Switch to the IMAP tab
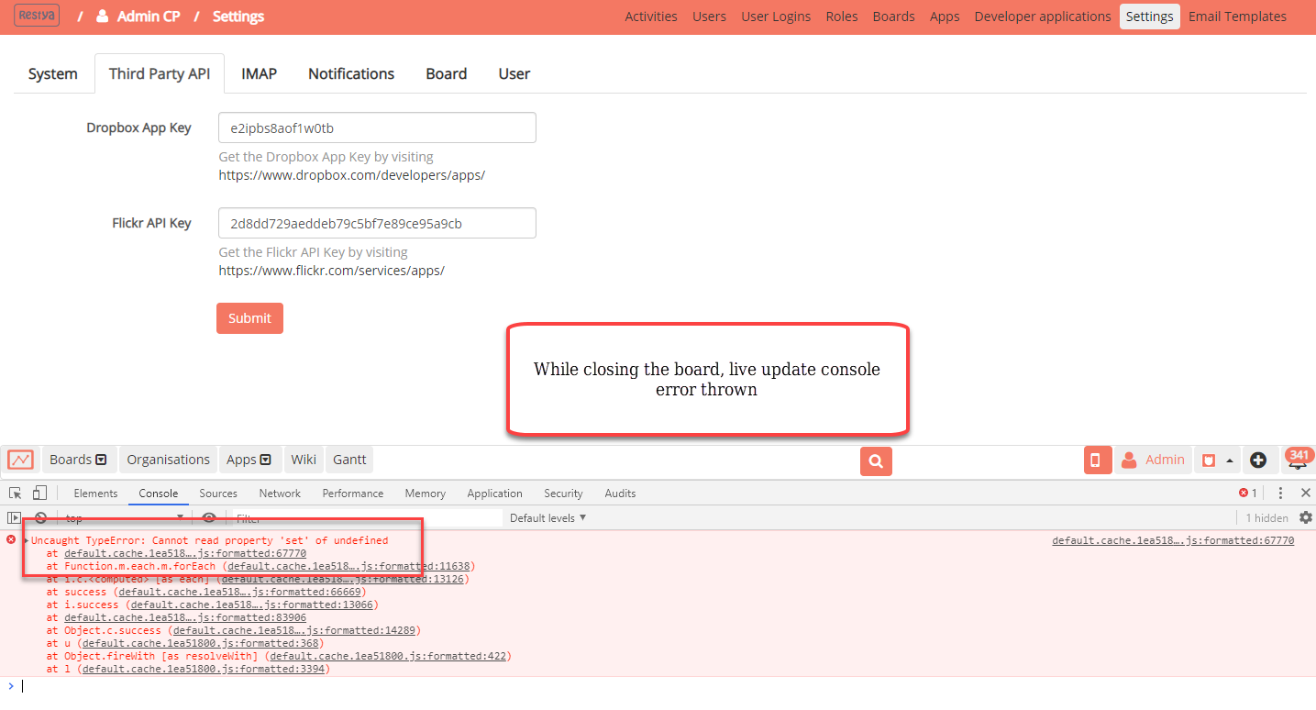1316x710 pixels. tap(258, 73)
